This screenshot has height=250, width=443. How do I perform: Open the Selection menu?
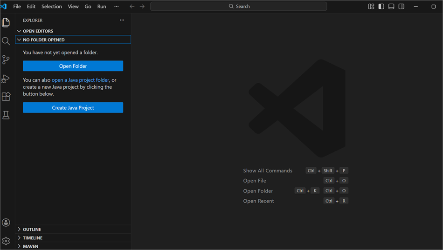pos(52,6)
